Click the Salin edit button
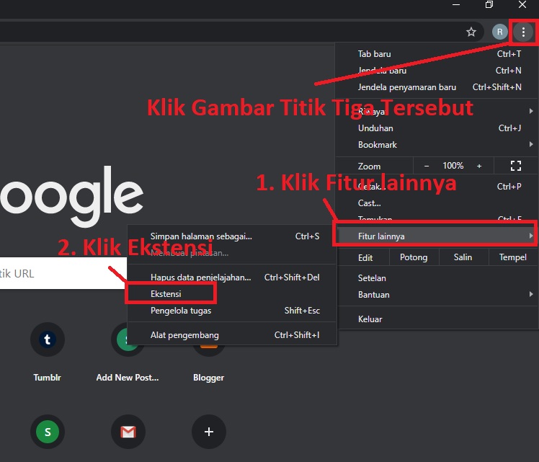Viewport: 539px width, 462px height. [x=463, y=257]
